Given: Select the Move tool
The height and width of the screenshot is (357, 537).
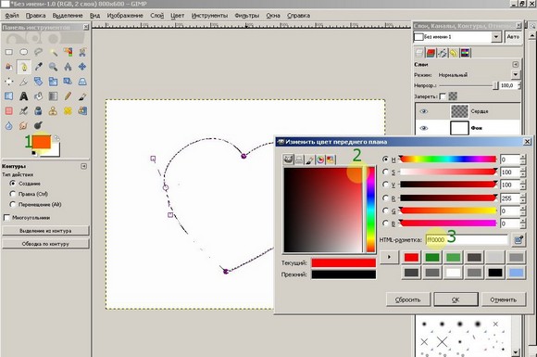Looking at the screenshot, I should 82,67.
